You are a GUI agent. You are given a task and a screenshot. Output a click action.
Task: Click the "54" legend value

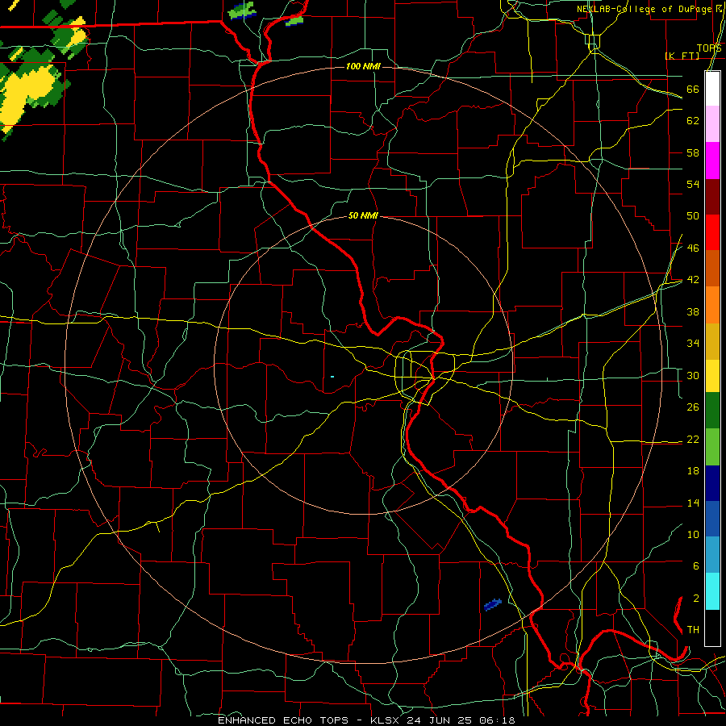tap(693, 184)
